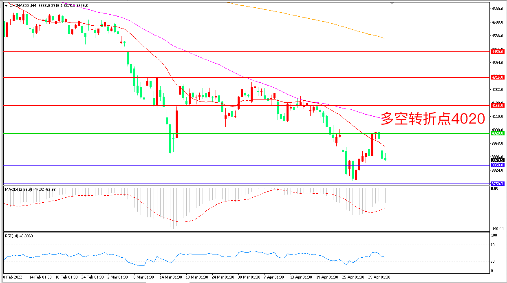The height and width of the screenshot is (283, 507).
Task: Click the RSI(14) indicator label
Action: coord(13,235)
